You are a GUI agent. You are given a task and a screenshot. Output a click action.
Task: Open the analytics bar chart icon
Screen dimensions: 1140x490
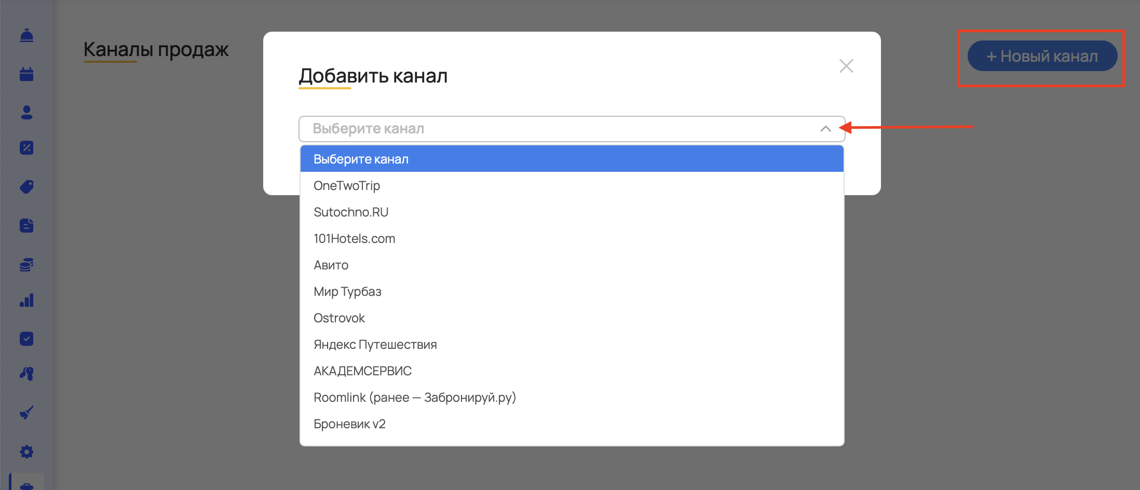pos(26,300)
